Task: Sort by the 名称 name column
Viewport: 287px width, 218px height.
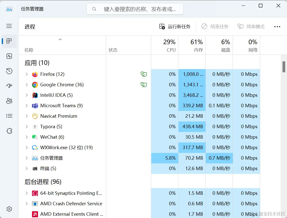Action: pyautogui.click(x=62, y=45)
